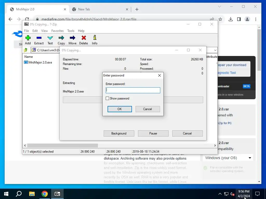Open the Windows Start menu
The image size is (266, 199).
tap(6, 194)
